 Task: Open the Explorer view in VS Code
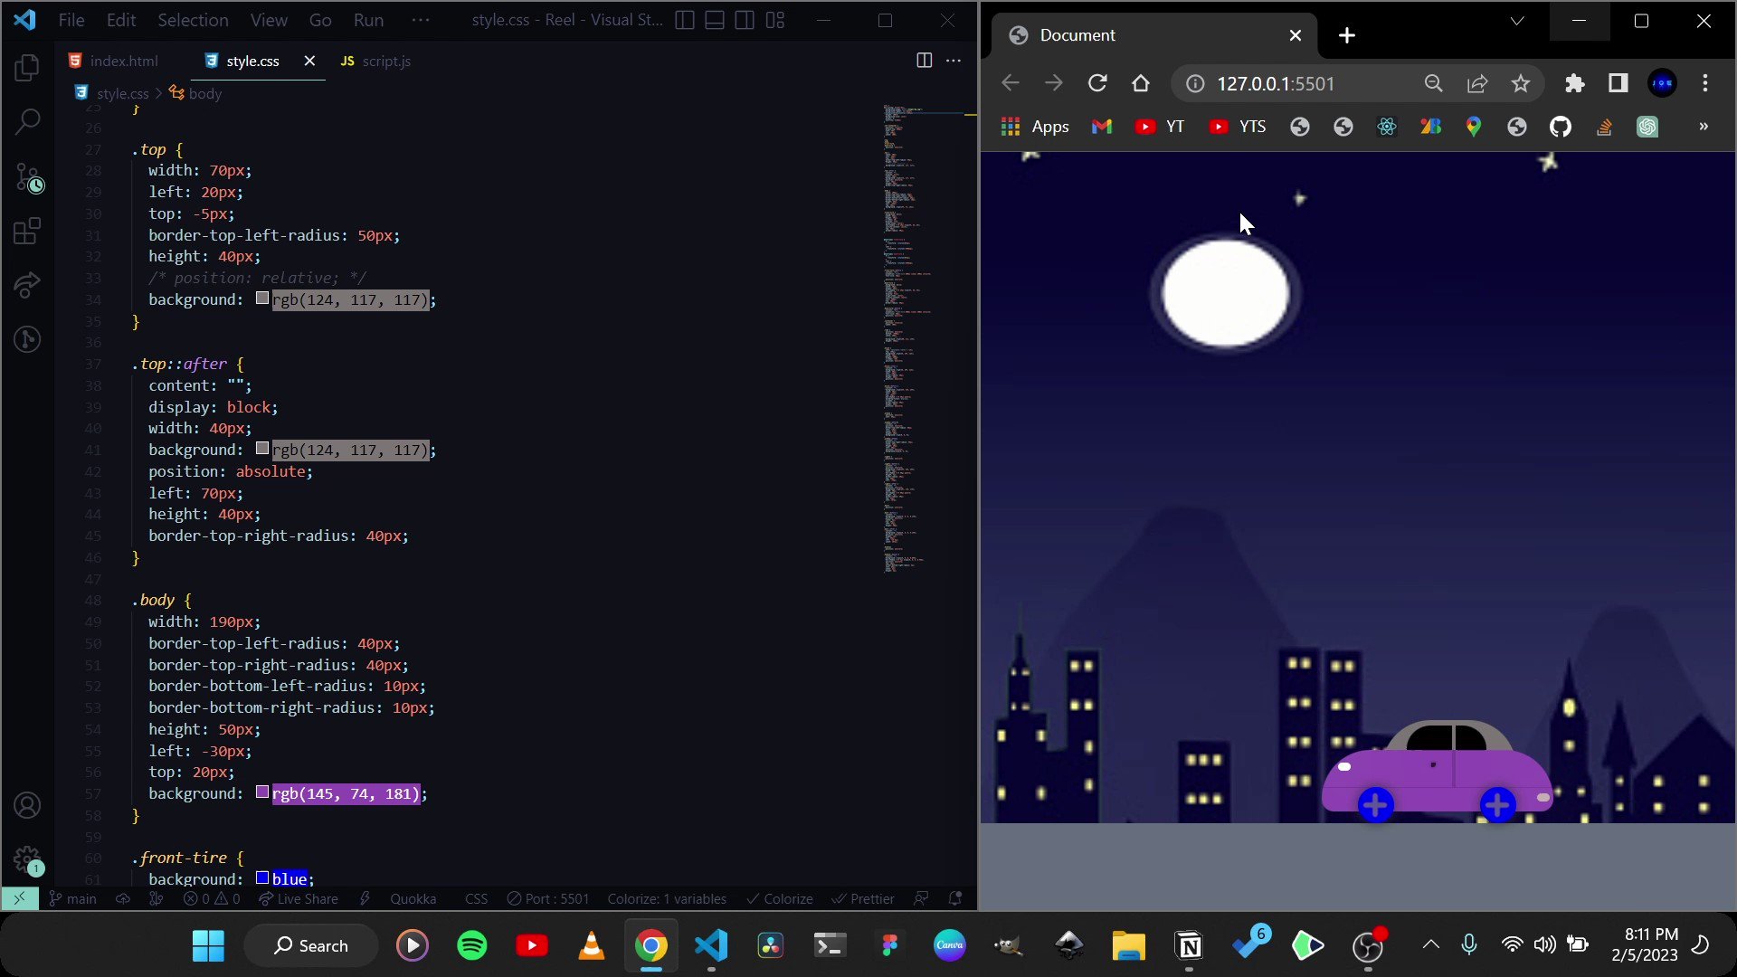click(x=27, y=68)
